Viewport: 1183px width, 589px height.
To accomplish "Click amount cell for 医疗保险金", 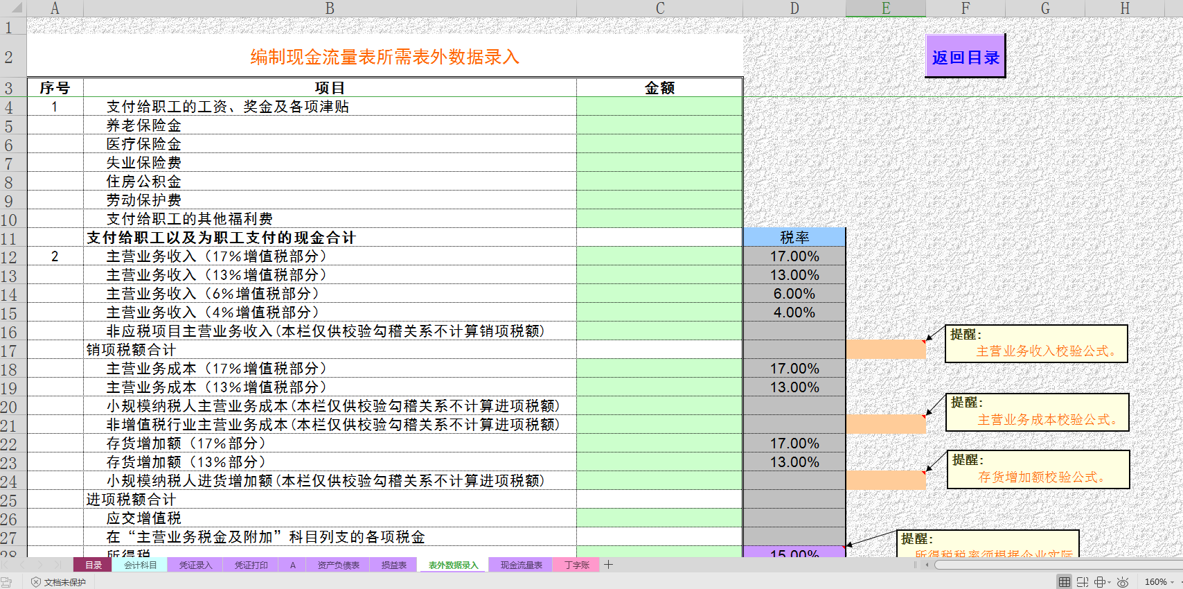I will point(659,144).
